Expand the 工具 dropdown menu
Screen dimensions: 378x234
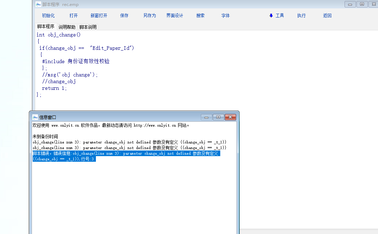pyautogui.click(x=276, y=15)
